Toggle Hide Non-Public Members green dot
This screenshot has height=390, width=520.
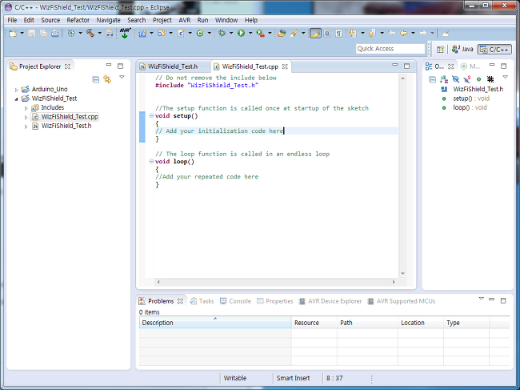[x=478, y=79]
